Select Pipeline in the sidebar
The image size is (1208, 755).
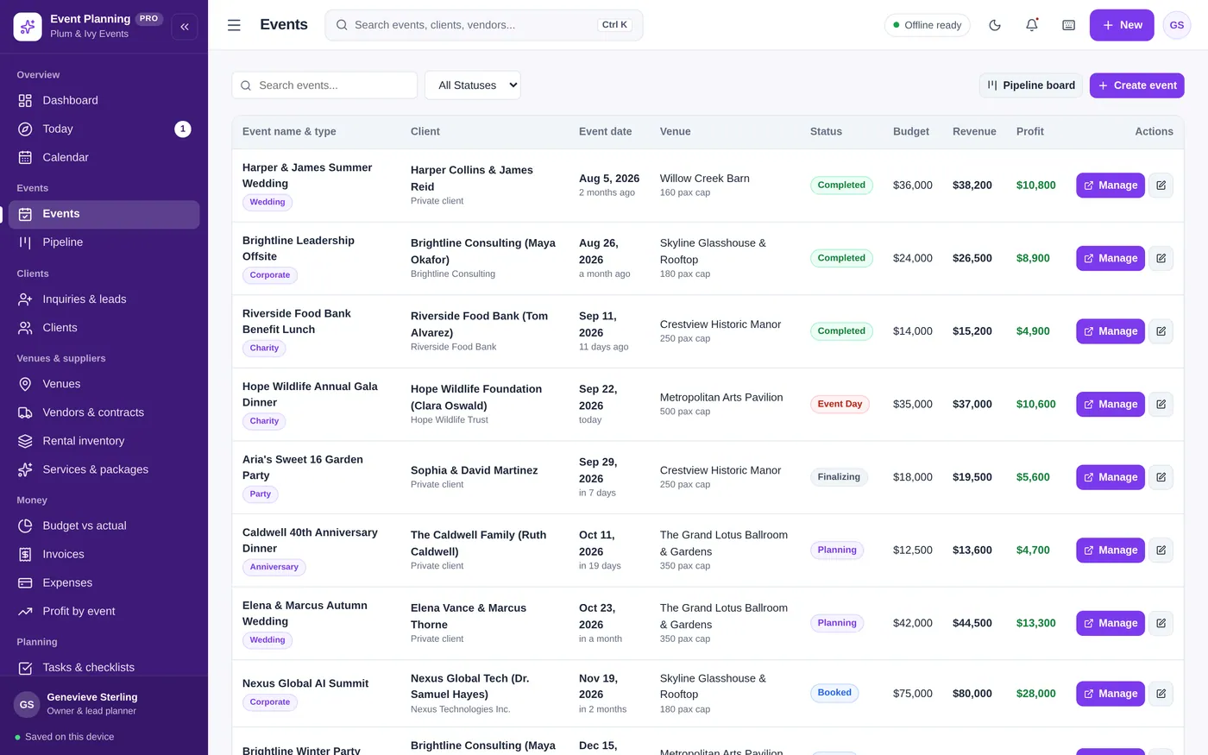[104, 242]
